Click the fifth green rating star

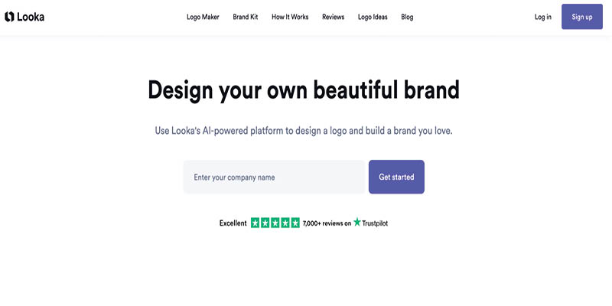[x=295, y=223]
